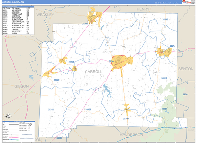
Task: Select the 38344 ZIP label near Huntingdon
Action: [x=112, y=61]
